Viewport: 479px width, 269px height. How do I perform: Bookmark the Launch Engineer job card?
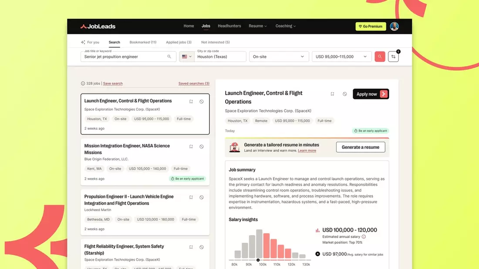[x=191, y=102]
